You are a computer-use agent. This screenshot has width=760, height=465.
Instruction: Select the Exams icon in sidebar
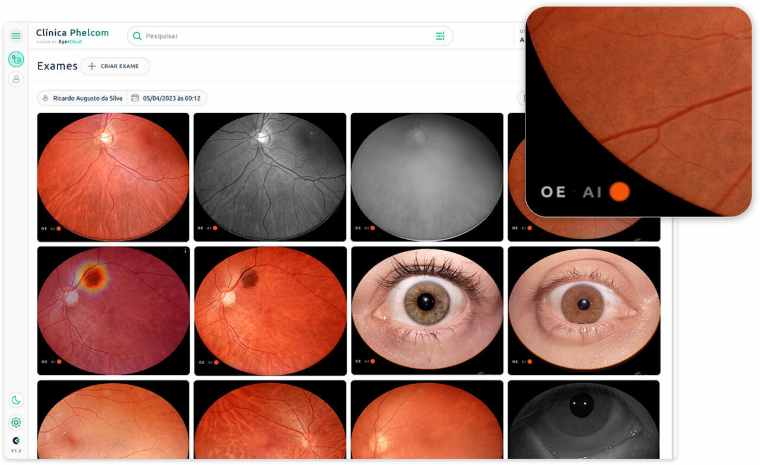tap(16, 59)
